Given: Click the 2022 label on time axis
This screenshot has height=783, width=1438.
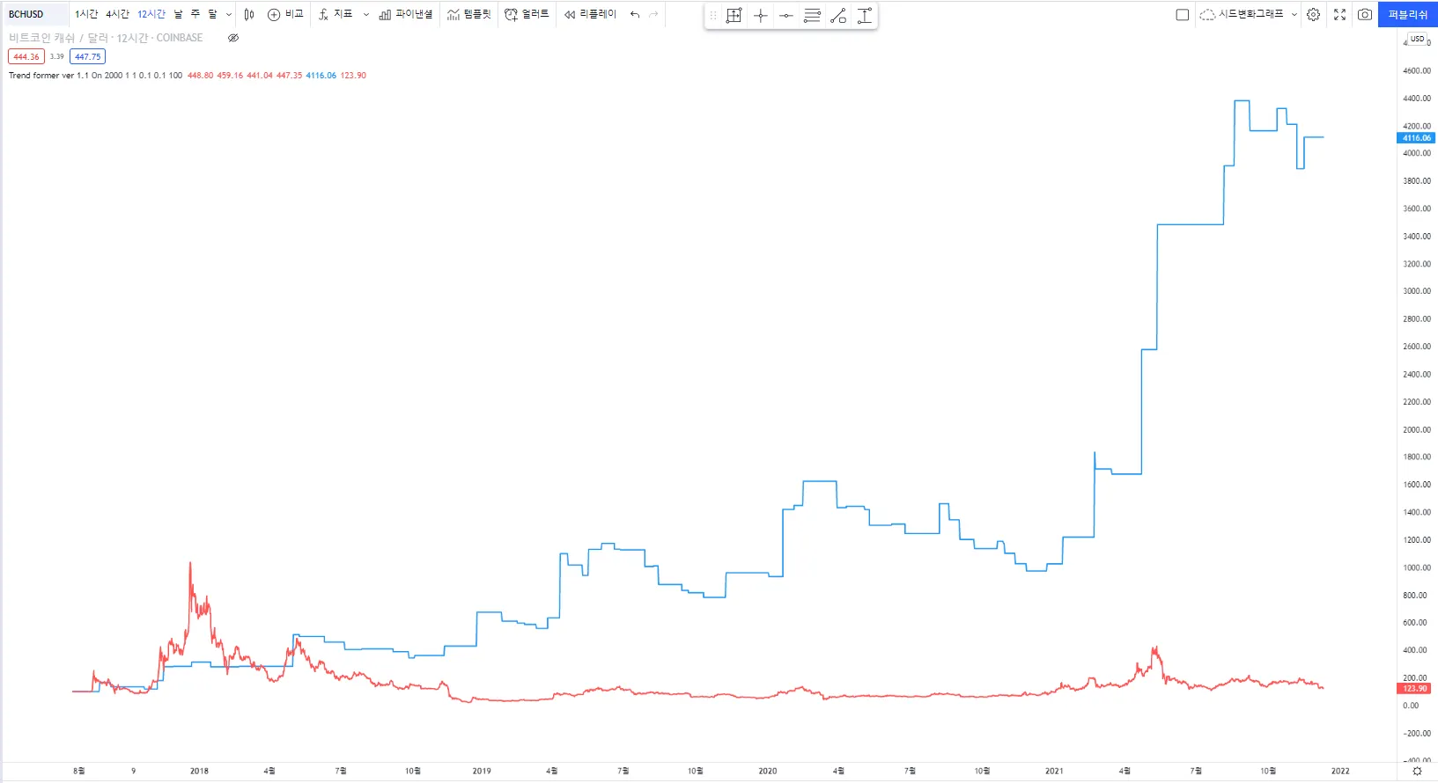Looking at the screenshot, I should pos(1340,771).
